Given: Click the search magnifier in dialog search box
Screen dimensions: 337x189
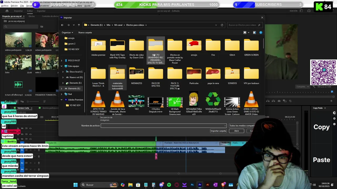Looking at the screenshot, I should (259, 25).
